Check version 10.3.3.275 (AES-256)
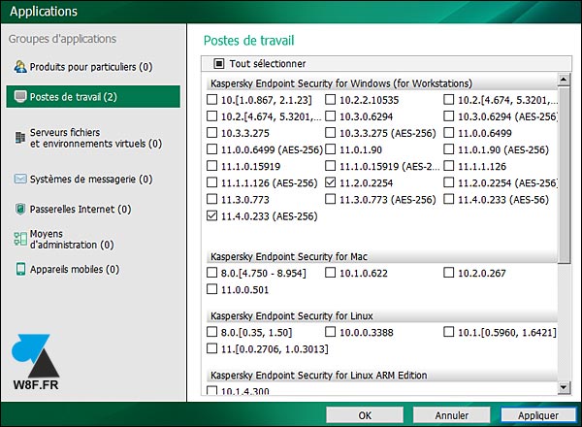This screenshot has height=427, width=582. (331, 133)
